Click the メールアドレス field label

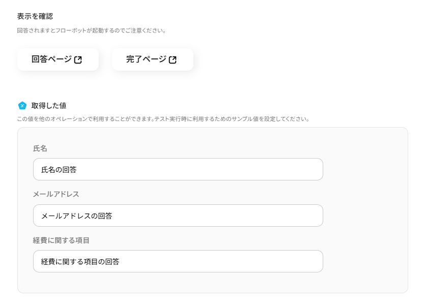(56, 194)
